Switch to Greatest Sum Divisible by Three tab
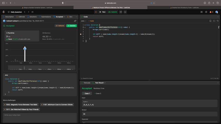 pyautogui.click(x=184, y=8)
